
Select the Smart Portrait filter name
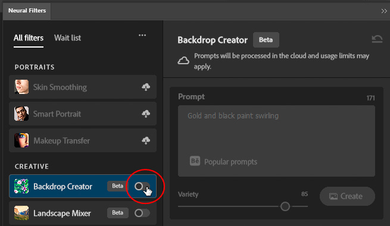click(57, 114)
